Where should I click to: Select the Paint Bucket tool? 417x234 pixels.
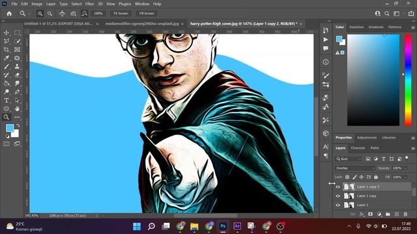click(x=7, y=84)
